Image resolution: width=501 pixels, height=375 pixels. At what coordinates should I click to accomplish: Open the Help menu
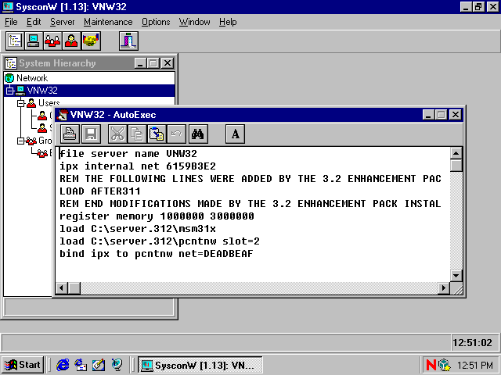[228, 22]
